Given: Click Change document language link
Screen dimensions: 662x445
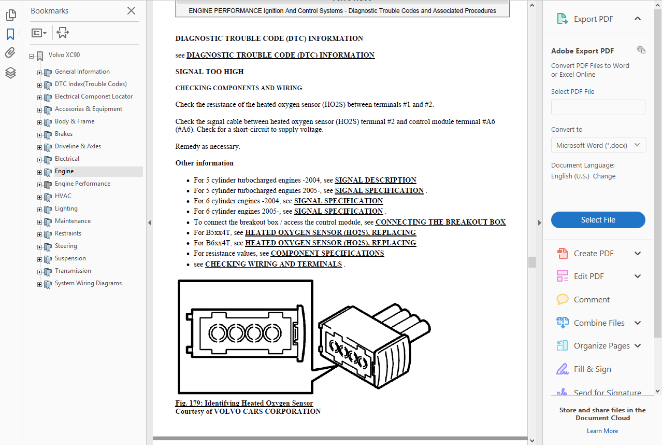Looking at the screenshot, I should 604,176.
